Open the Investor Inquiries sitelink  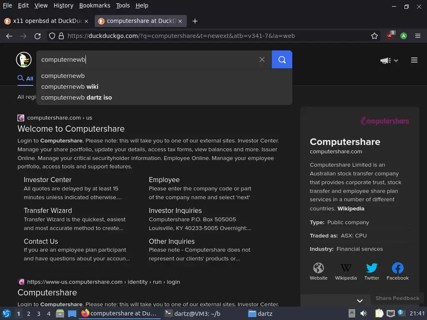[x=175, y=210]
